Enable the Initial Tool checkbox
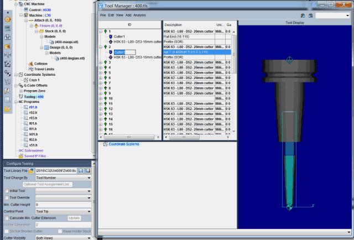Screen dimensions: 354x240 (6, 191)
